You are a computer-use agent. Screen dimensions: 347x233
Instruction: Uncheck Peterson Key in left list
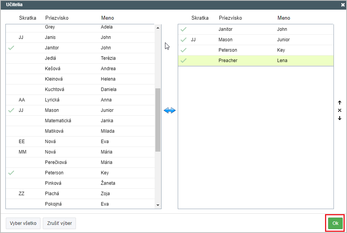(x=11, y=173)
